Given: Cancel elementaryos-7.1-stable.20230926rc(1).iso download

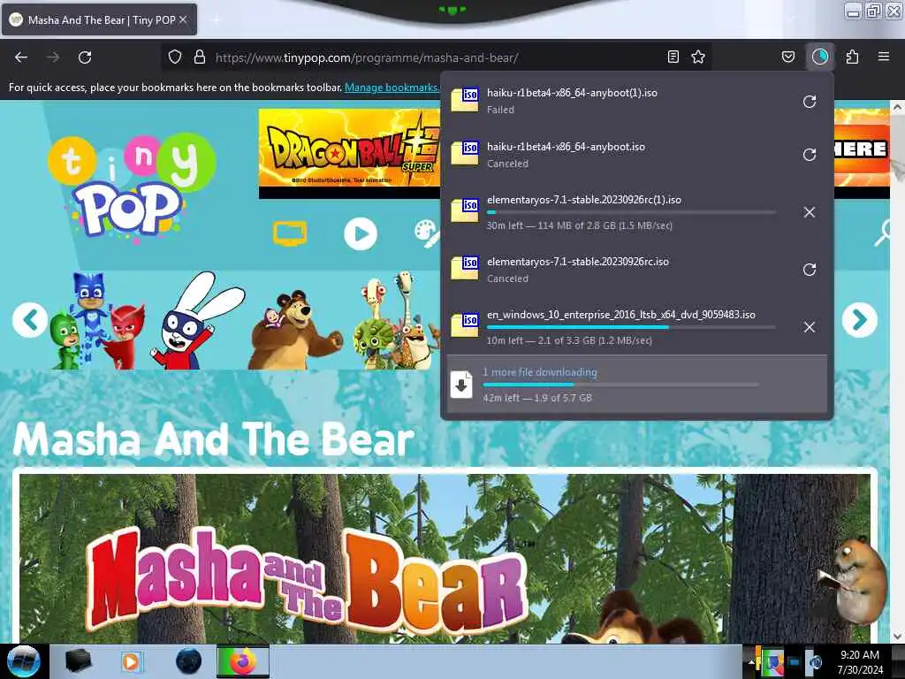Looking at the screenshot, I should [810, 212].
